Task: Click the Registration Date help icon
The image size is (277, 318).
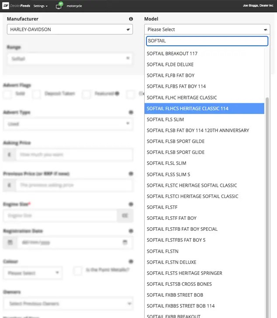Action: click(131, 231)
